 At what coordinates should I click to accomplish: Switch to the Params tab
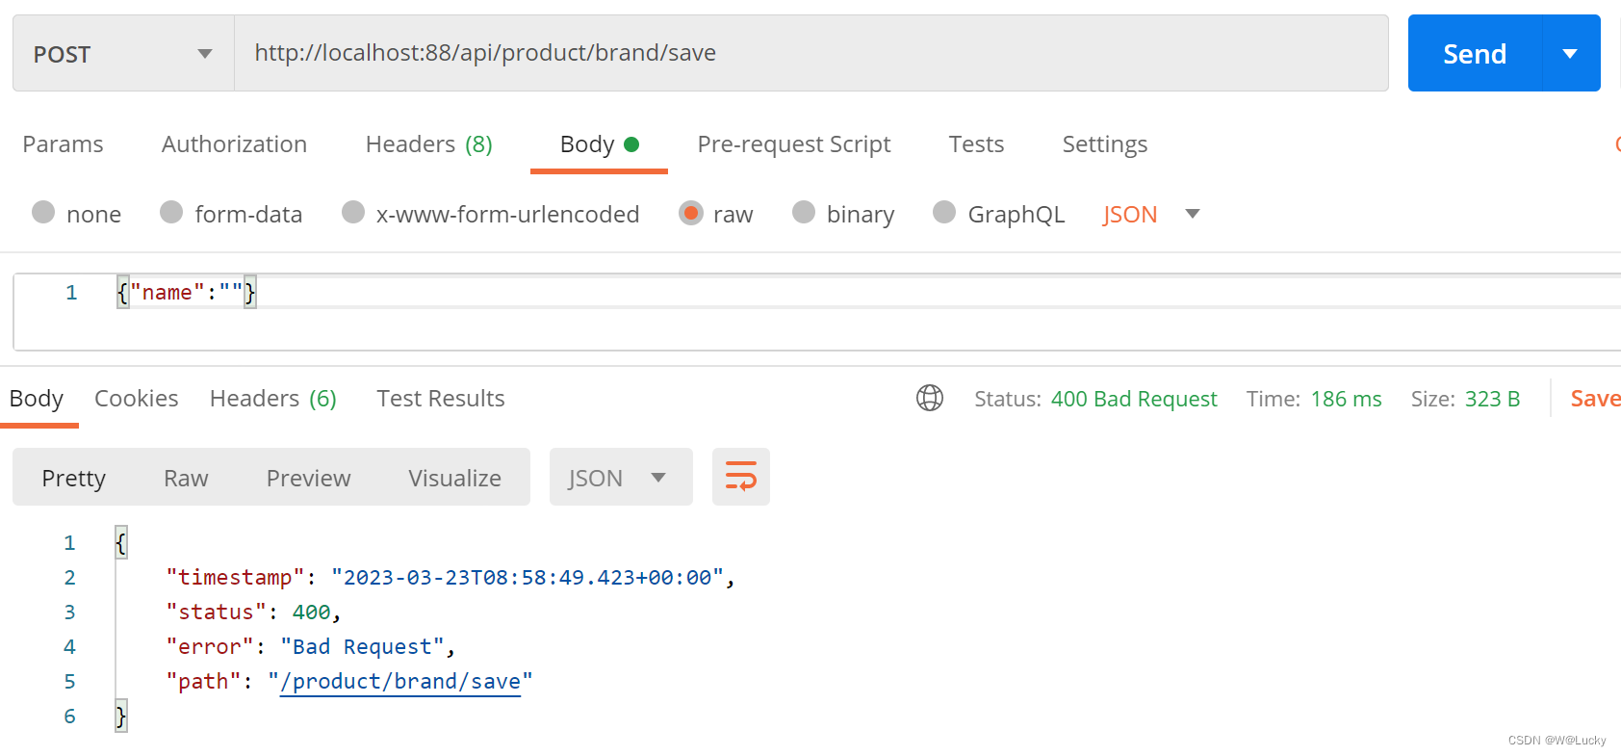tap(63, 144)
